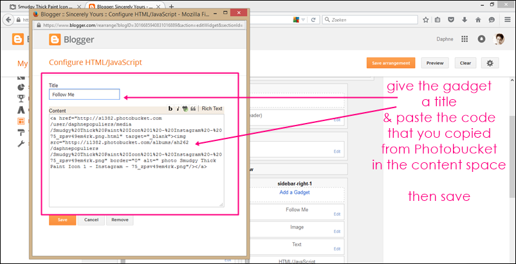
Task: Switch the editor to Rich Text mode
Action: click(x=212, y=109)
